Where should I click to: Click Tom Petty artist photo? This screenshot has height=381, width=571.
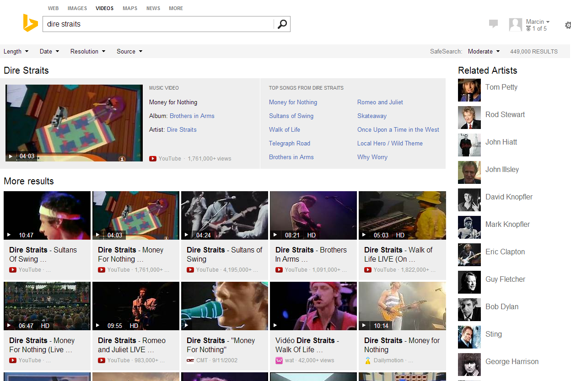tap(469, 90)
